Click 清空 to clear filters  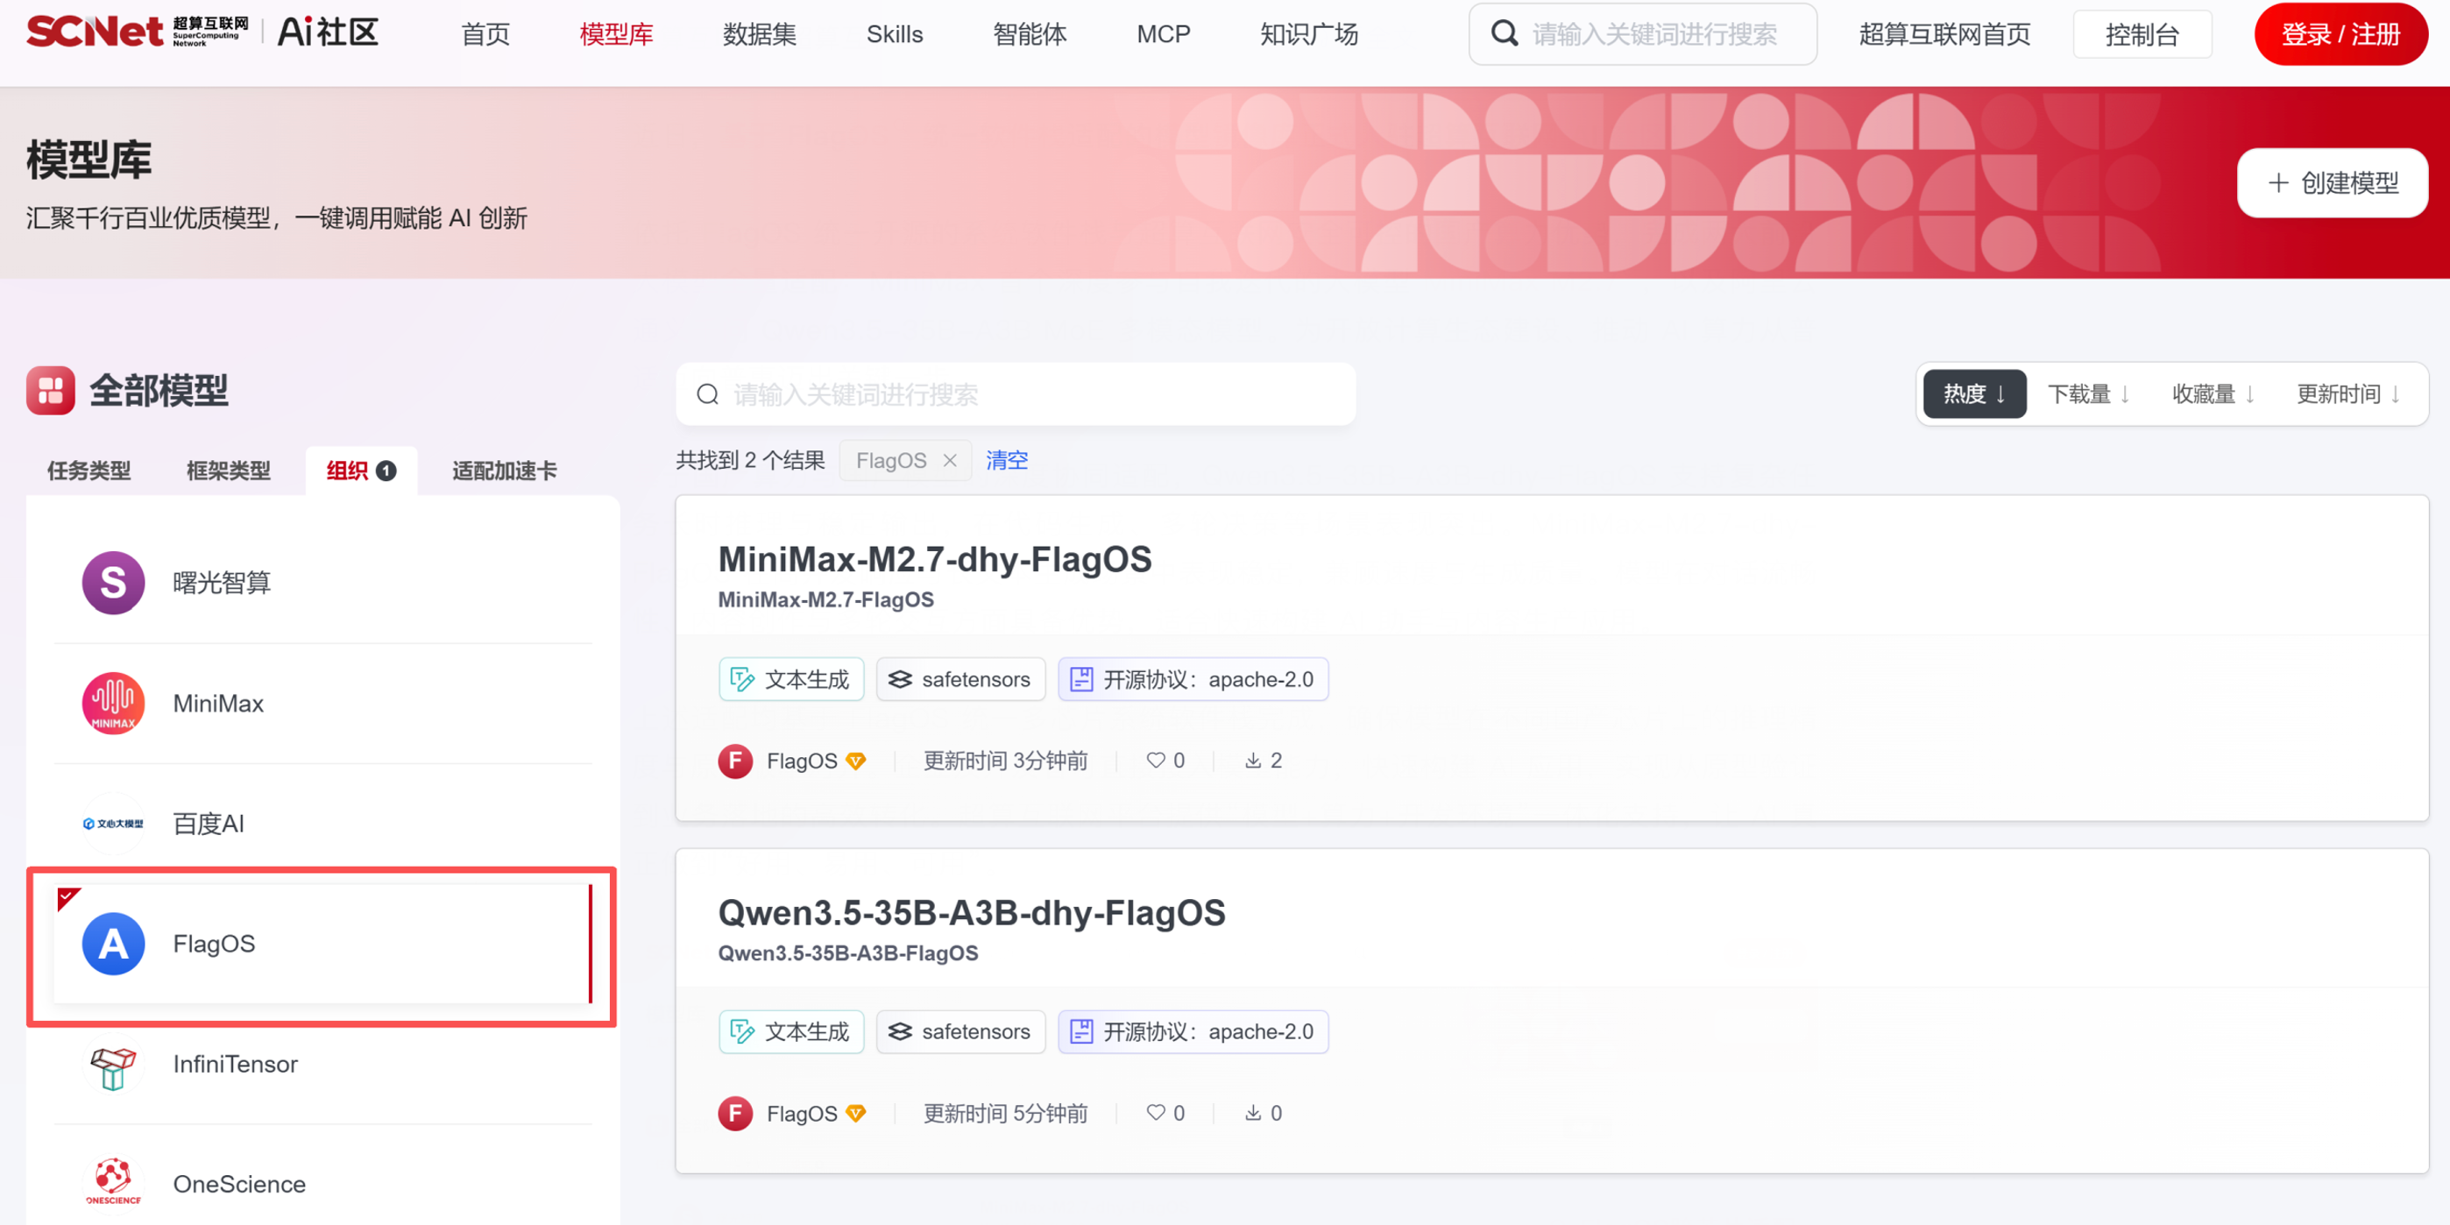[1006, 460]
